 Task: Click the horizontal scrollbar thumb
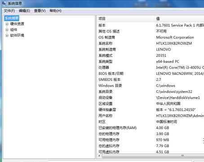tap(153, 156)
